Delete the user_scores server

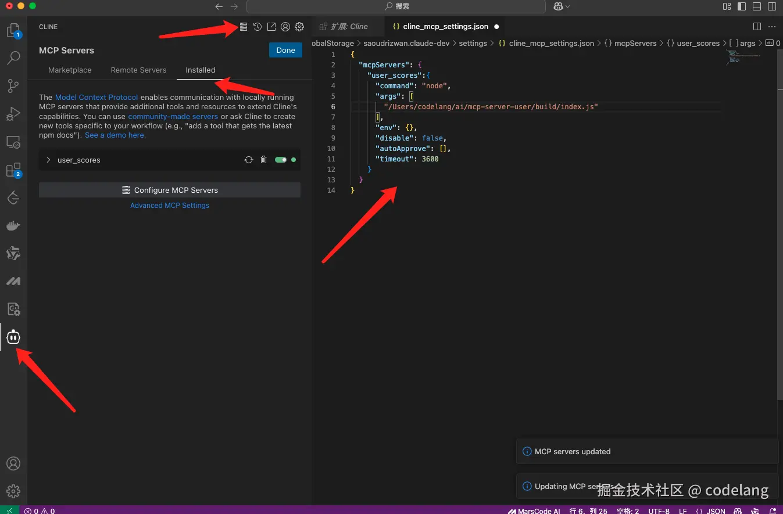tap(263, 160)
